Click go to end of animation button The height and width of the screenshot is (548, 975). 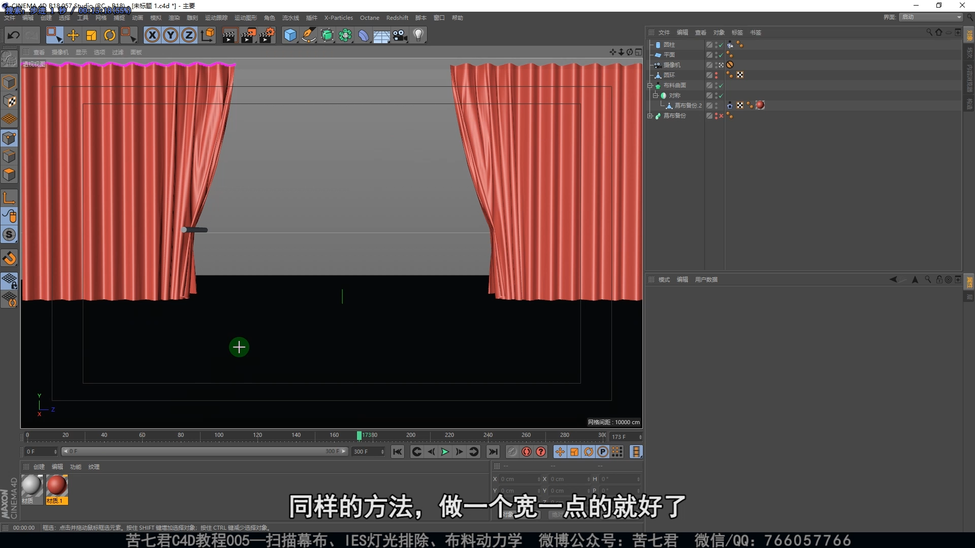[x=493, y=452]
